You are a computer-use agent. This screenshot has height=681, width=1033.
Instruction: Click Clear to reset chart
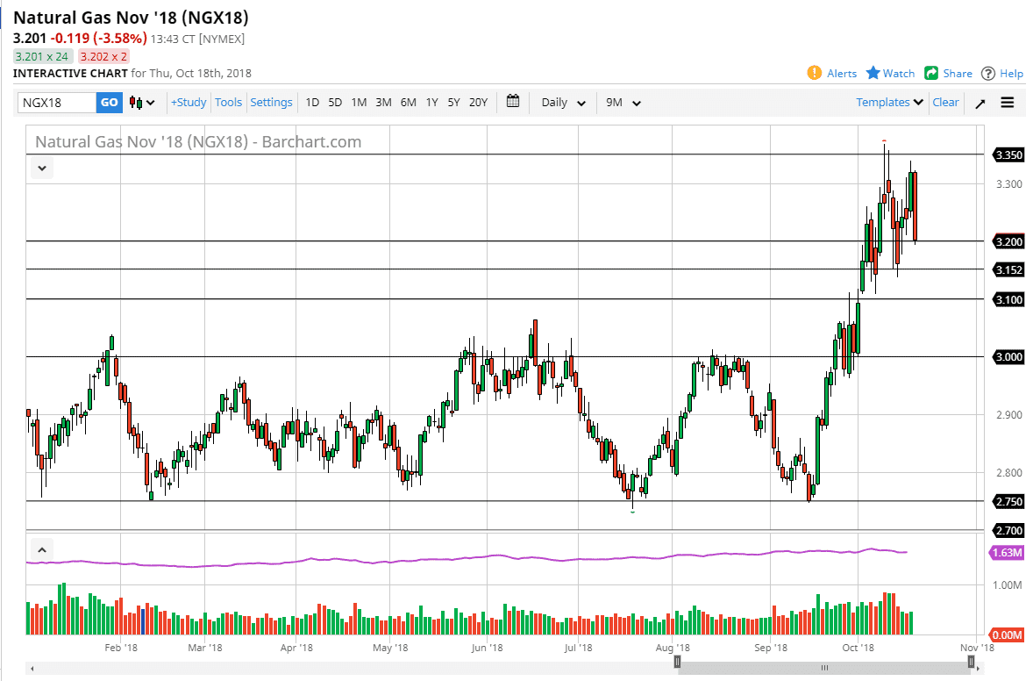click(945, 103)
